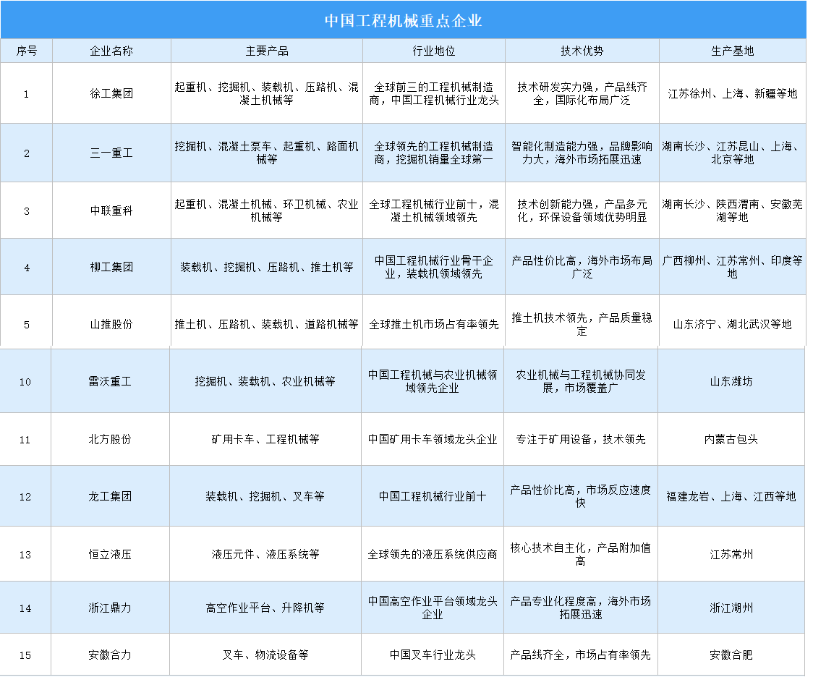The height and width of the screenshot is (677, 813).
Task: Select the 主要产品 column header
Action: click(267, 51)
